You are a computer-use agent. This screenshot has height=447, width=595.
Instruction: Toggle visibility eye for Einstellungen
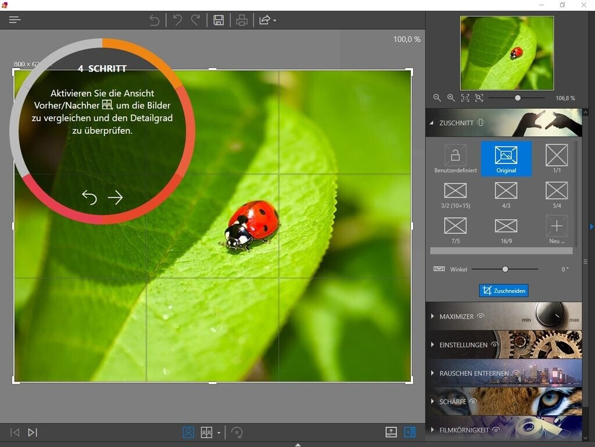tap(494, 345)
